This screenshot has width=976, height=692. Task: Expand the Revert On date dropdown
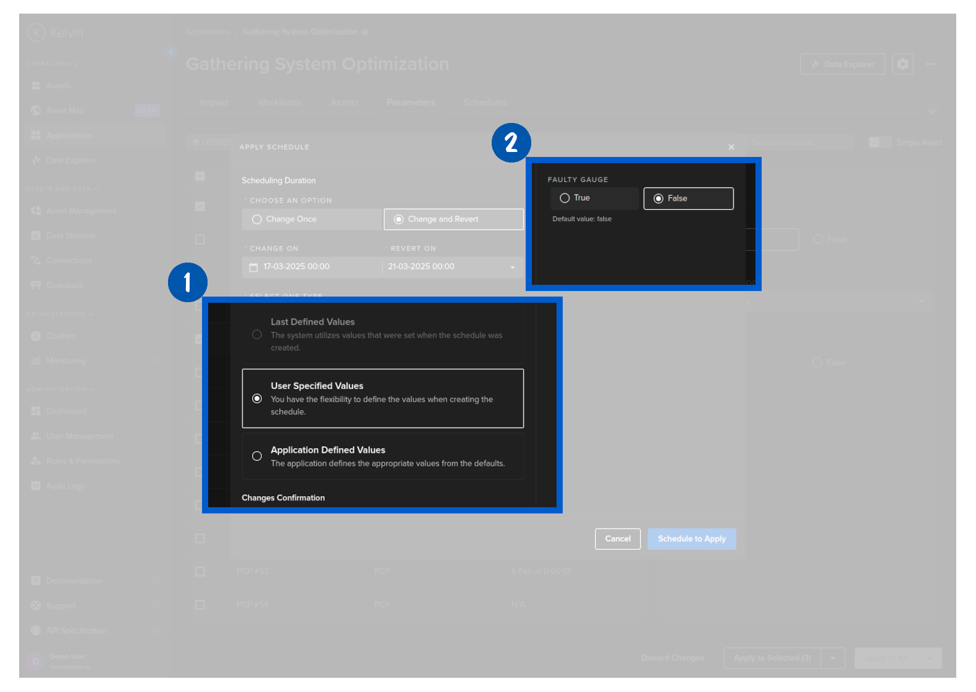coord(512,267)
